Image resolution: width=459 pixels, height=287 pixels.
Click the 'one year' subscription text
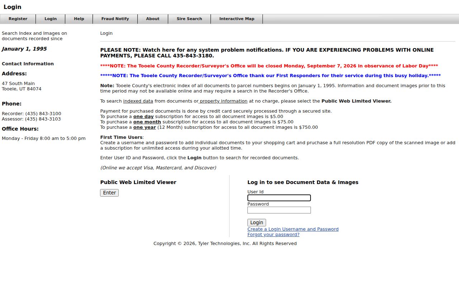[145, 127]
